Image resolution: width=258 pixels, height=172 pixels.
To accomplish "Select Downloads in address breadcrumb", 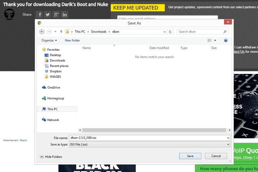I will tap(99, 32).
